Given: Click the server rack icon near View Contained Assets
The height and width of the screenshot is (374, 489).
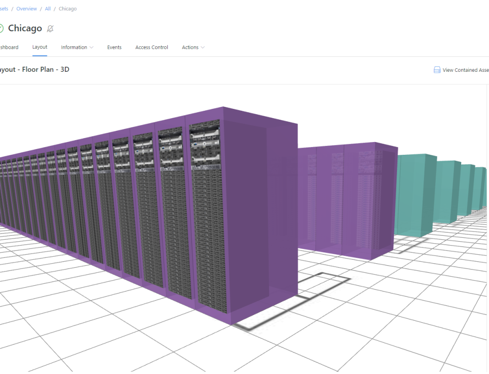Looking at the screenshot, I should pos(437,70).
